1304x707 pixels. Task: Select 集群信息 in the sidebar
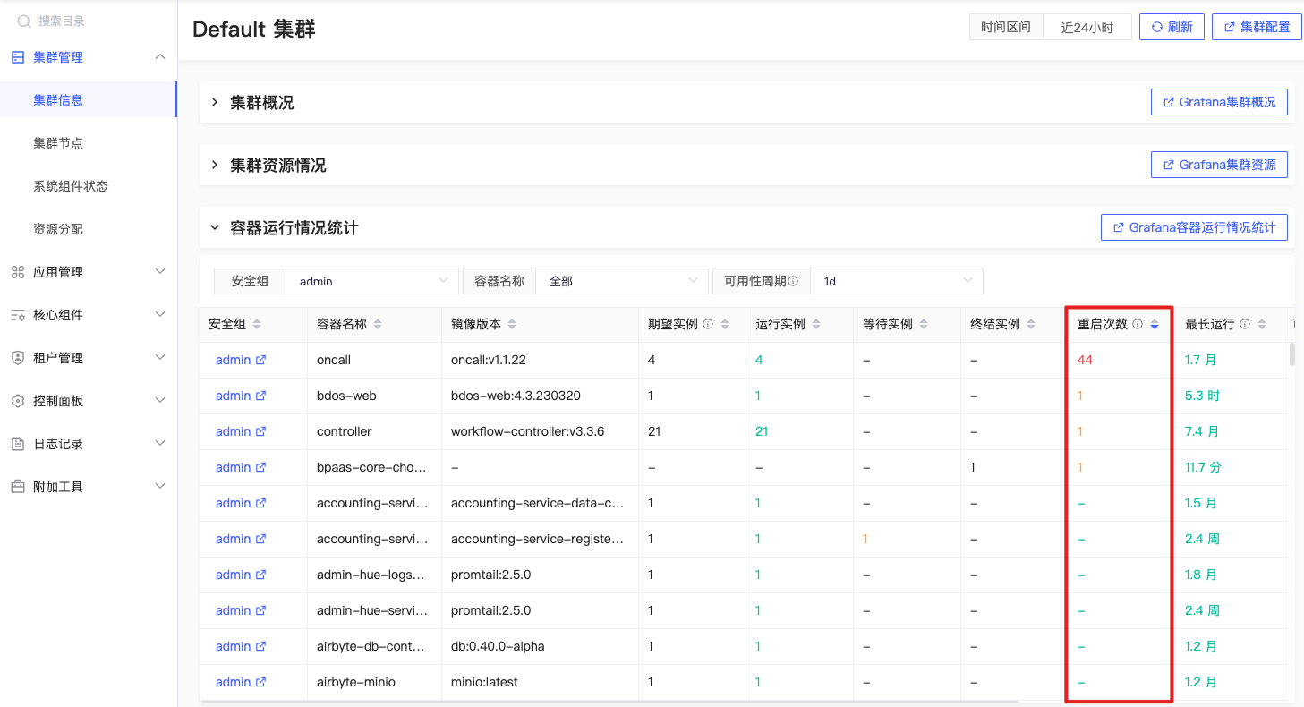[x=88, y=100]
